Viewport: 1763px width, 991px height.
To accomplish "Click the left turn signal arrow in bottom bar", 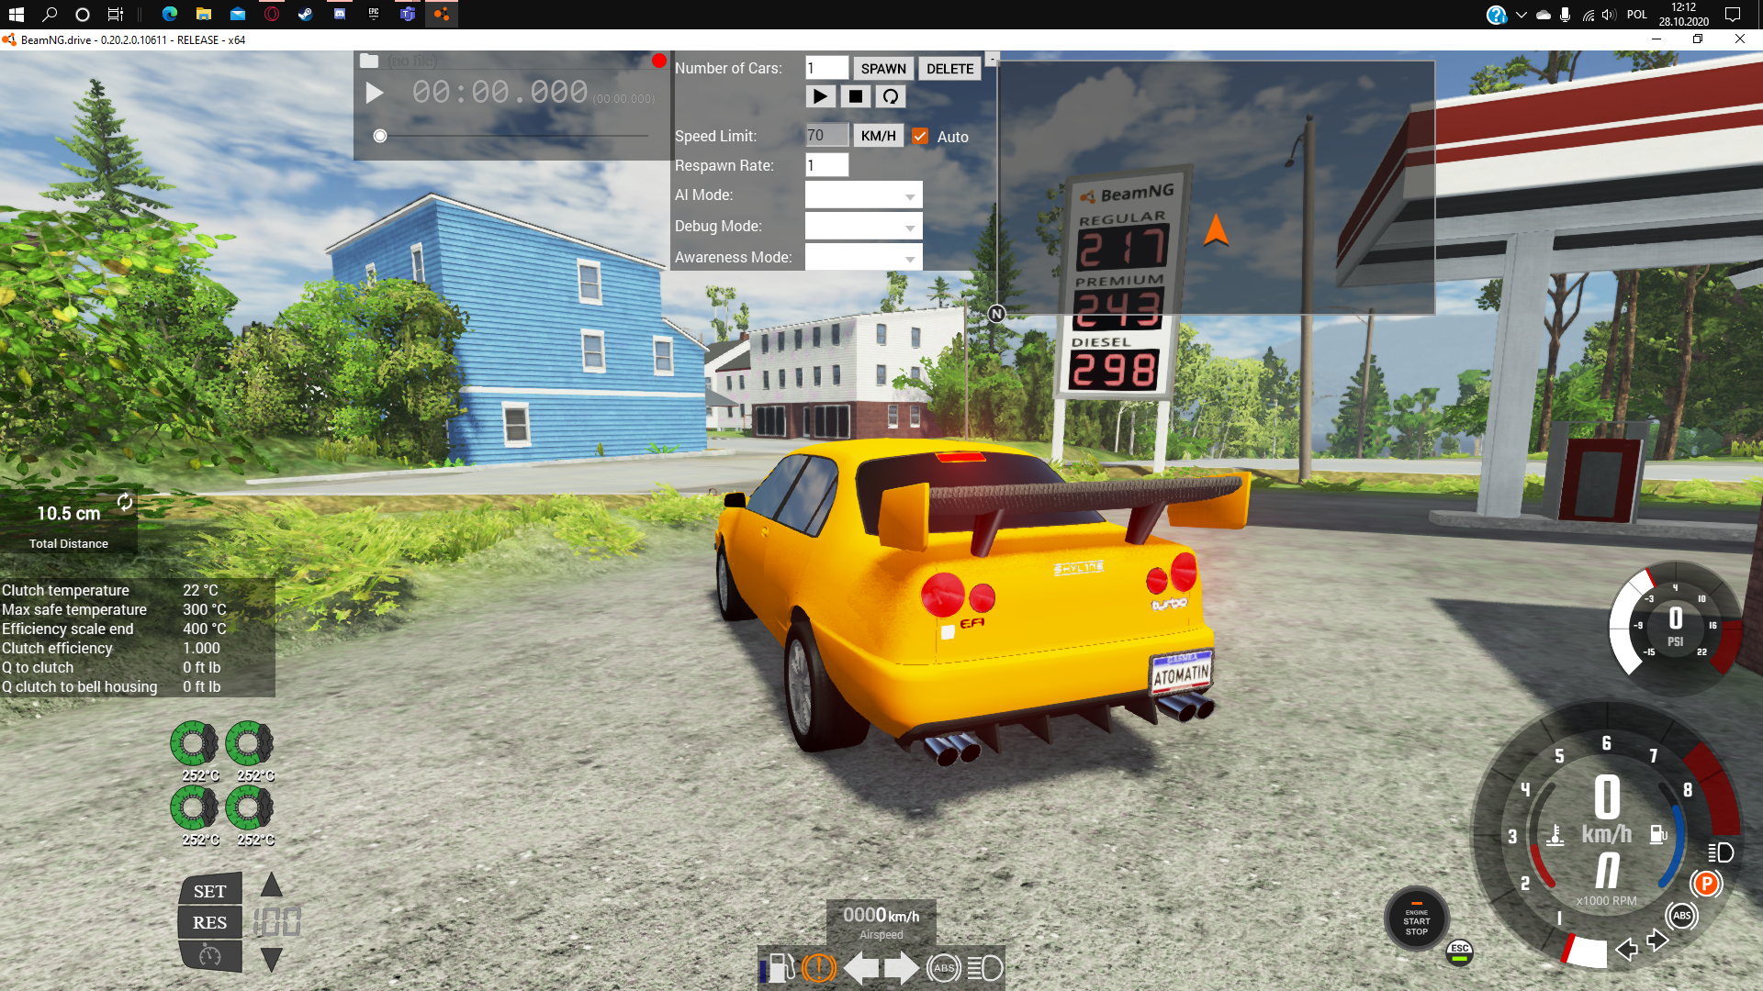I will click(x=860, y=967).
